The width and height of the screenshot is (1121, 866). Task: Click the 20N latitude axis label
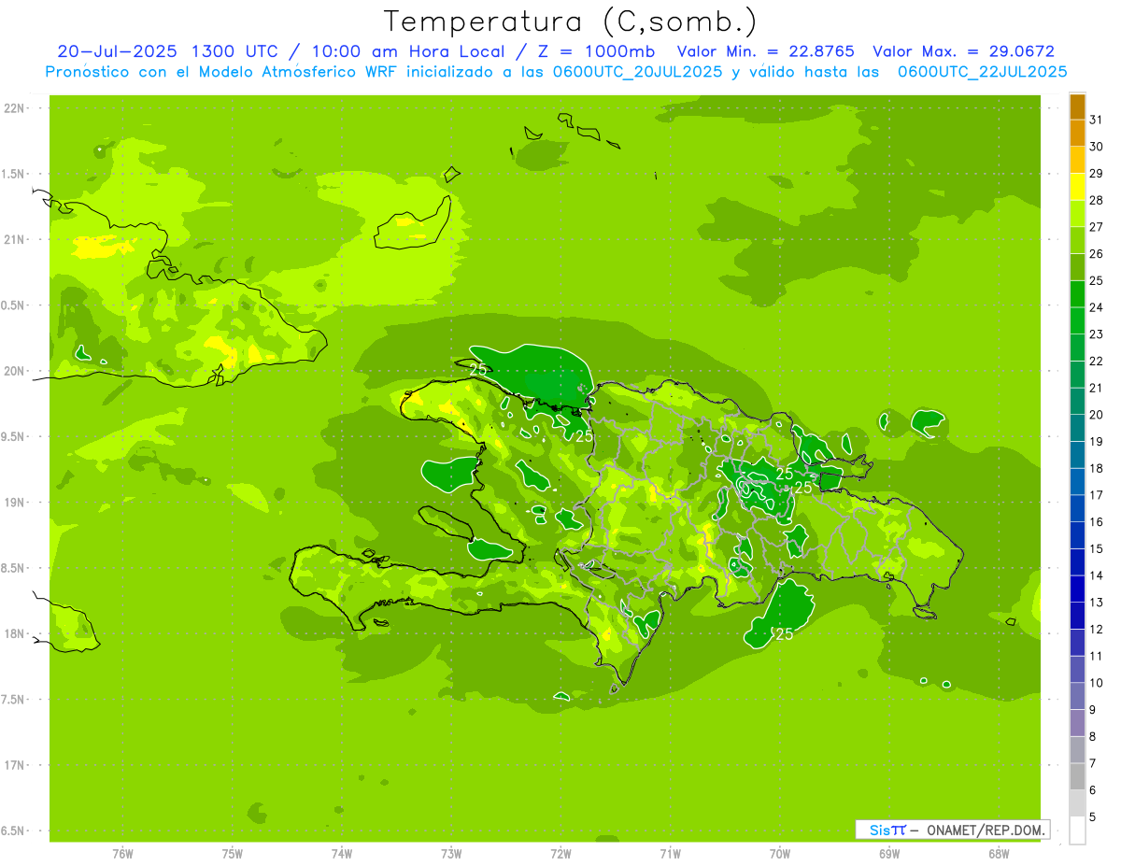click(16, 371)
